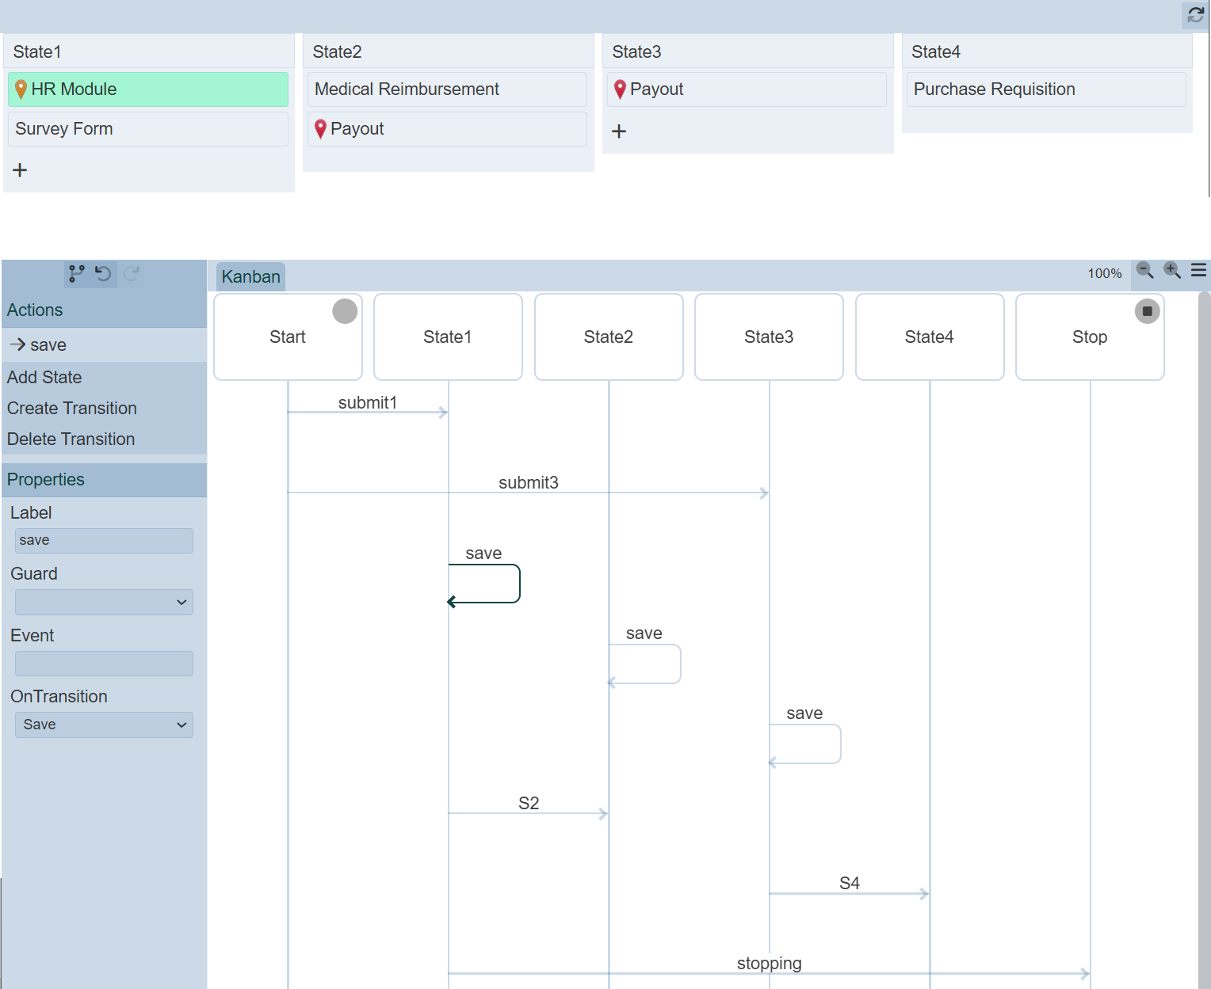1211x989 pixels.
Task: Click the diagram's vertical scrollbar
Action: pos(1204,633)
